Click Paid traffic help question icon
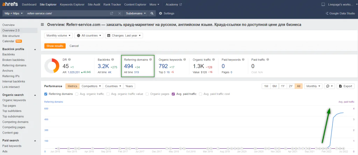358x155 pixels. pyautogui.click(x=267, y=60)
